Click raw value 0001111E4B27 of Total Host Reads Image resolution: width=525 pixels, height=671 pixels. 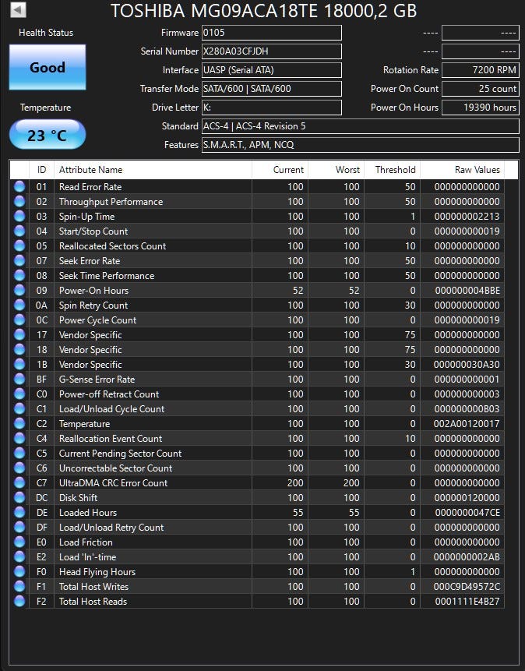[x=467, y=601]
